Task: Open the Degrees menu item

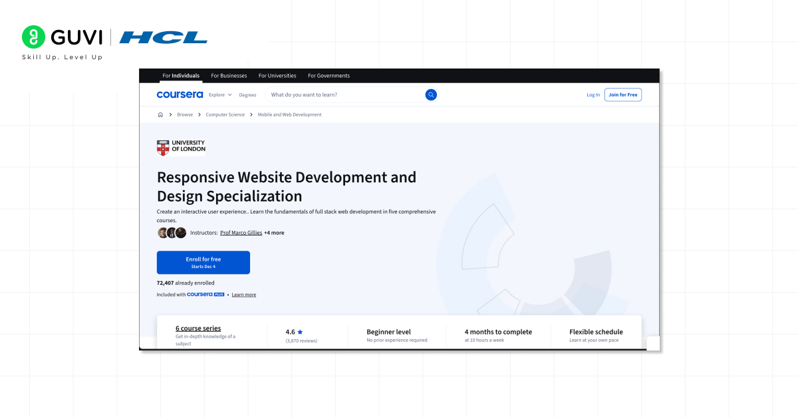Action: (247, 94)
